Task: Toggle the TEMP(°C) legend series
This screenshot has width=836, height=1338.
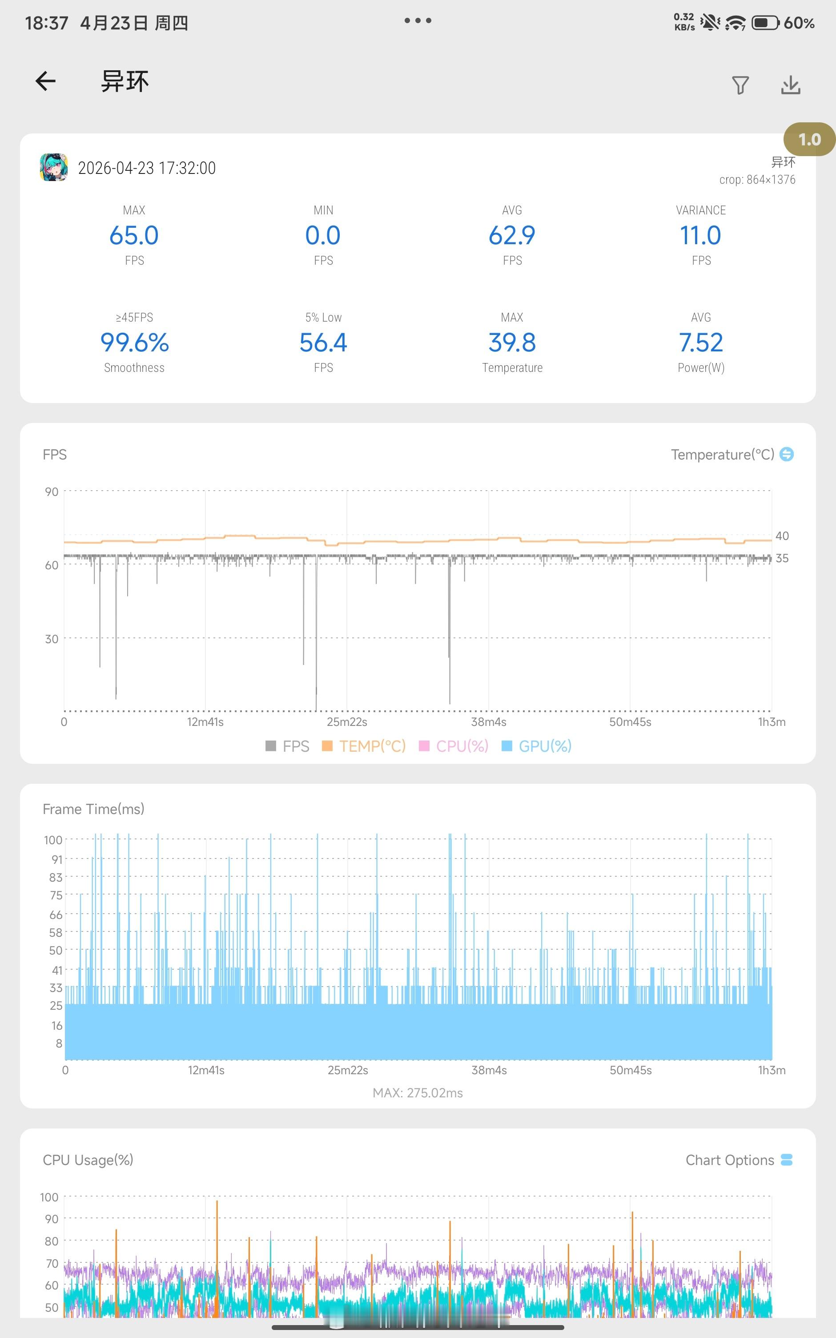Action: click(x=364, y=746)
